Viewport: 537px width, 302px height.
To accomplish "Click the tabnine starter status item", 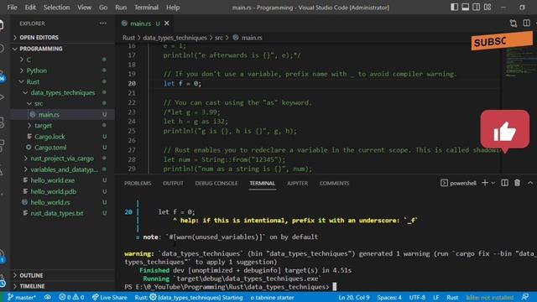I will 272,298.
